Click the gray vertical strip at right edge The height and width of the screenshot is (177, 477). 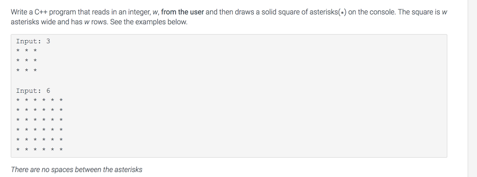pyautogui.click(x=472, y=88)
